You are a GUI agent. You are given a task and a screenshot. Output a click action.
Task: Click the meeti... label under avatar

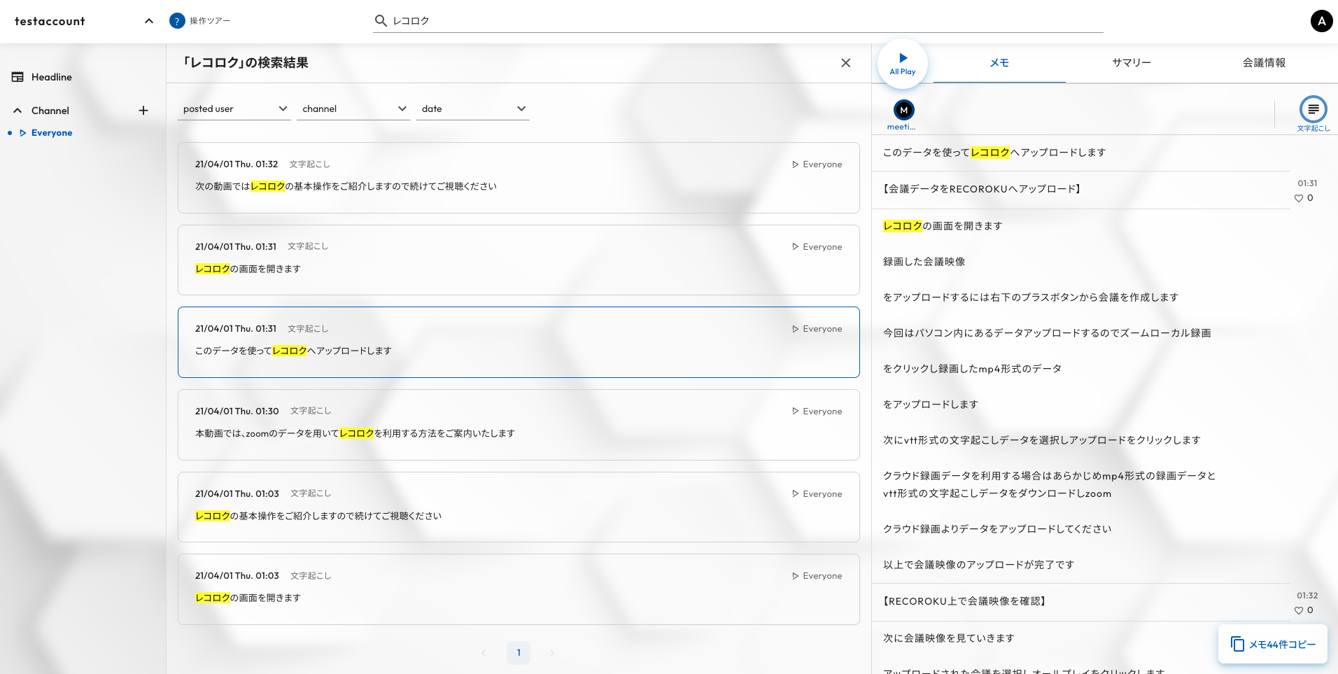click(901, 127)
